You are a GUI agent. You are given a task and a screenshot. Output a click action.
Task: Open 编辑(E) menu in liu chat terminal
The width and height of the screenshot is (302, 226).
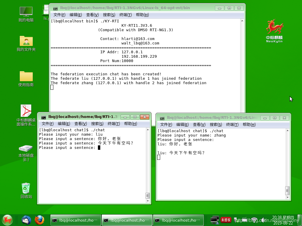click(x=64, y=124)
